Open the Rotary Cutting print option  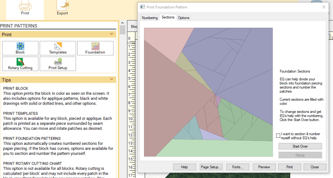(20, 64)
